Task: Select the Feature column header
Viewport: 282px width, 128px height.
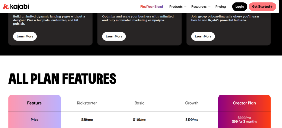Action: click(x=34, y=103)
